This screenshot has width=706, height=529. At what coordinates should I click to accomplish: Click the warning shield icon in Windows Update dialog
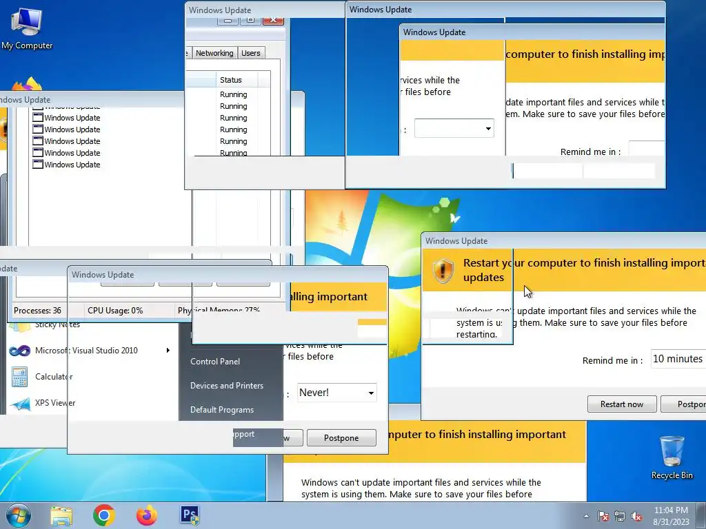[x=443, y=270]
